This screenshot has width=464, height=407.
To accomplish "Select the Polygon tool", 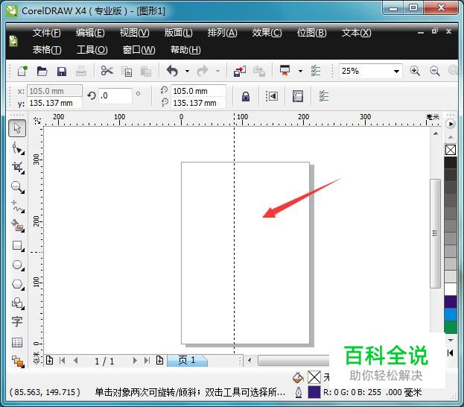I will coord(18,284).
